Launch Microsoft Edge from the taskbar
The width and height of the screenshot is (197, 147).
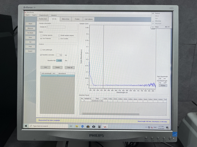tap(82, 126)
